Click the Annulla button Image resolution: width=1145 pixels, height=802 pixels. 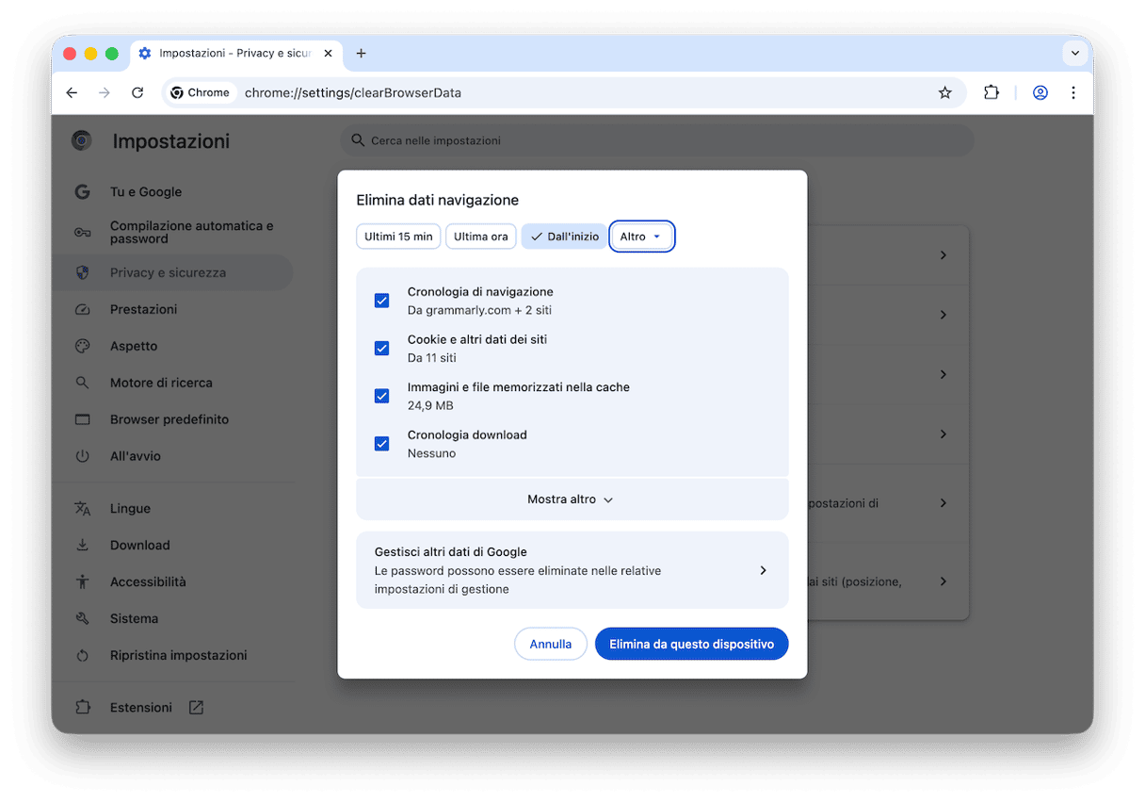(x=550, y=645)
